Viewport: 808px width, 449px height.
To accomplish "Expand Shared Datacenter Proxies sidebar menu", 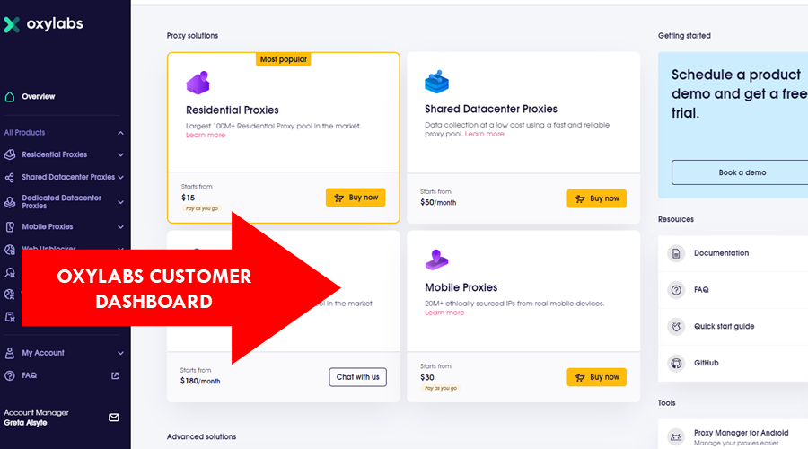I will (120, 178).
